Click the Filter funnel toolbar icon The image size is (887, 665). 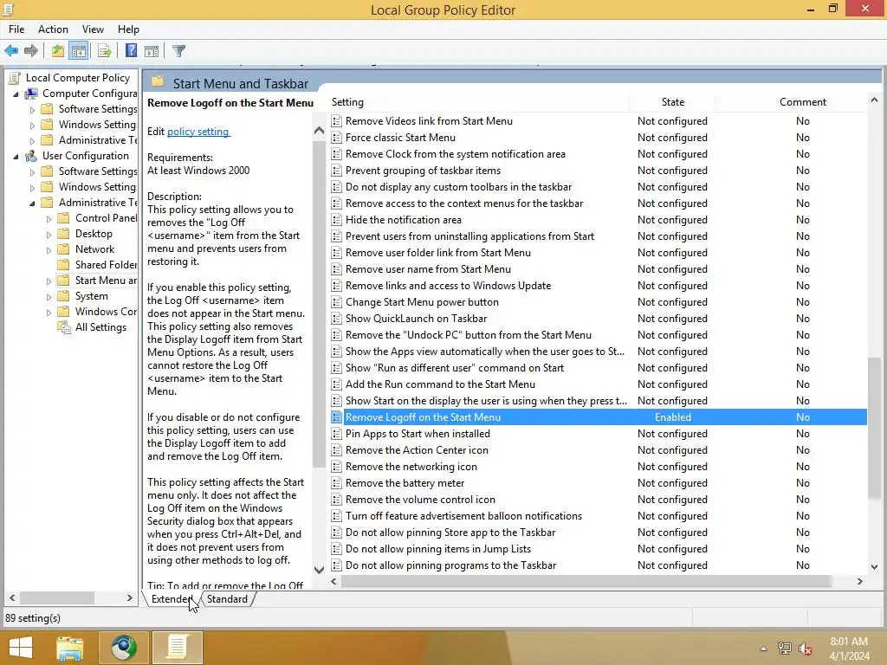point(178,51)
